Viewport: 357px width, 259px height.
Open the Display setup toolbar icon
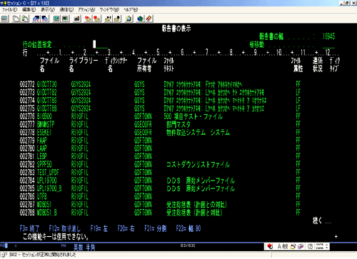coord(56,19)
